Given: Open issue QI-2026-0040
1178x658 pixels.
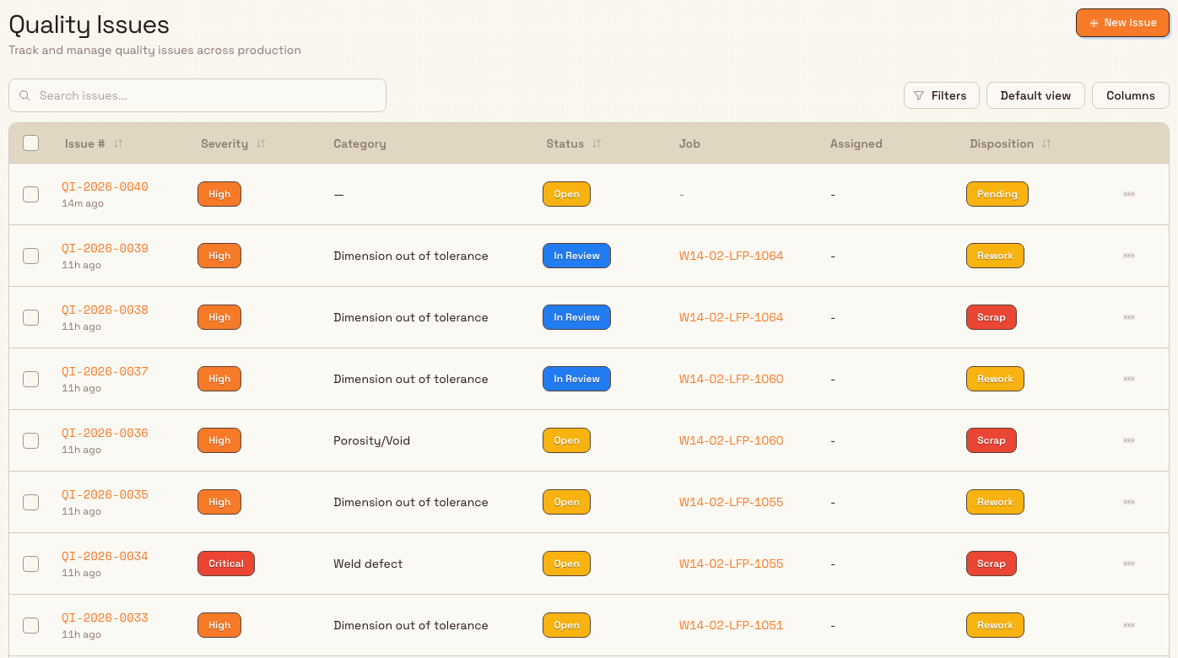Looking at the screenshot, I should 105,186.
